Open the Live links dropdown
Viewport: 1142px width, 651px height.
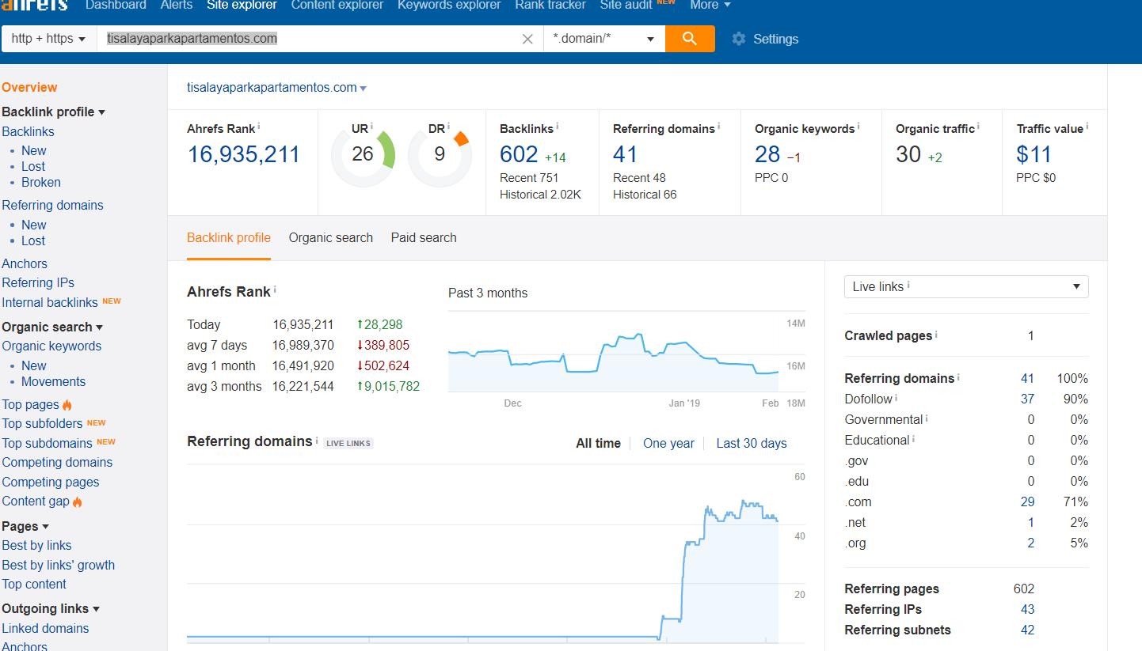pyautogui.click(x=966, y=286)
